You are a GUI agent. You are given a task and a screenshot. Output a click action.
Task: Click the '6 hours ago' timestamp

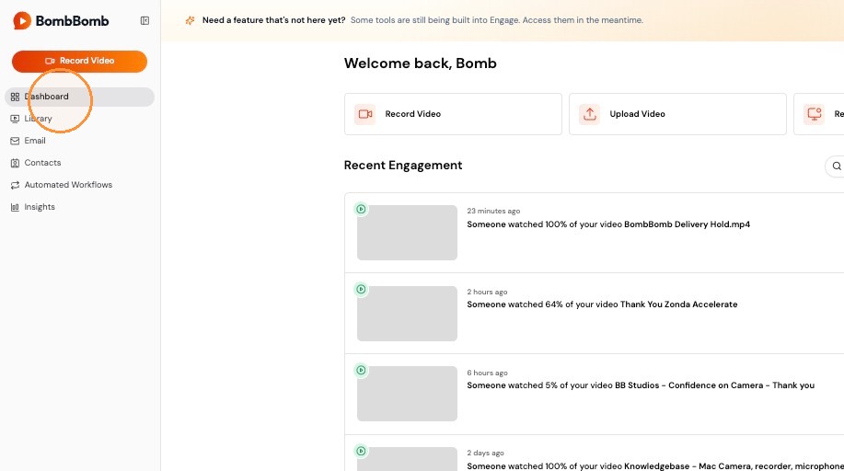coord(487,373)
